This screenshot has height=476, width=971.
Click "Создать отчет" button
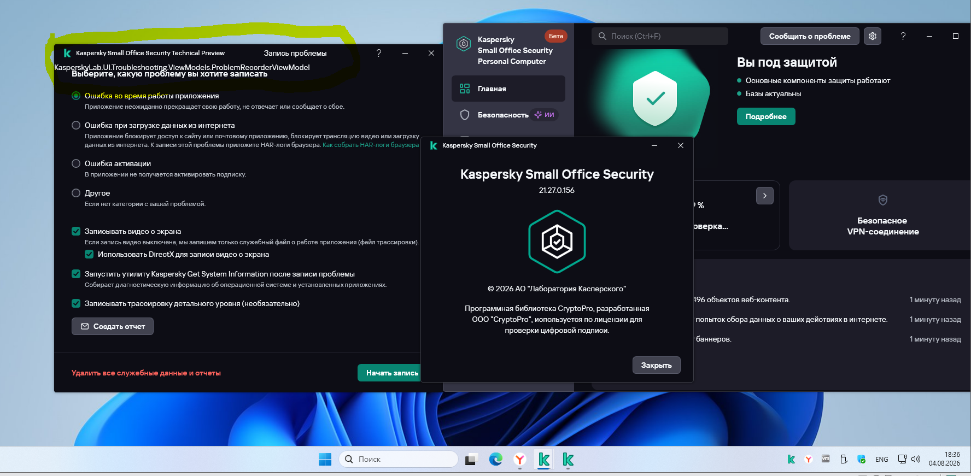113,326
